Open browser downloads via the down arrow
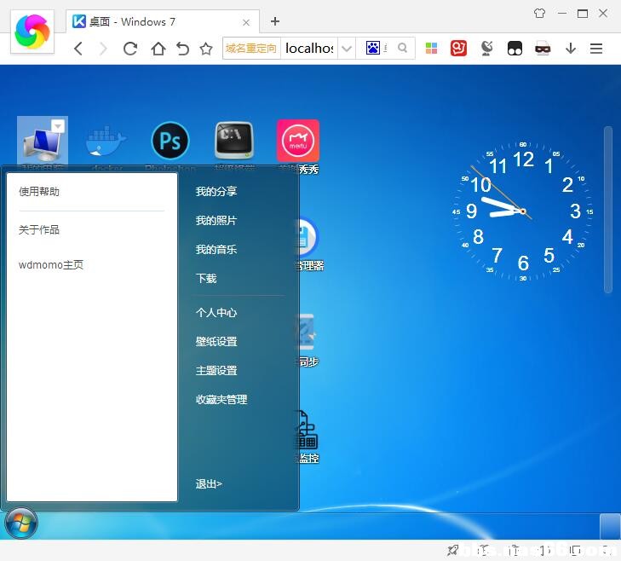The height and width of the screenshot is (561, 621). tap(570, 49)
